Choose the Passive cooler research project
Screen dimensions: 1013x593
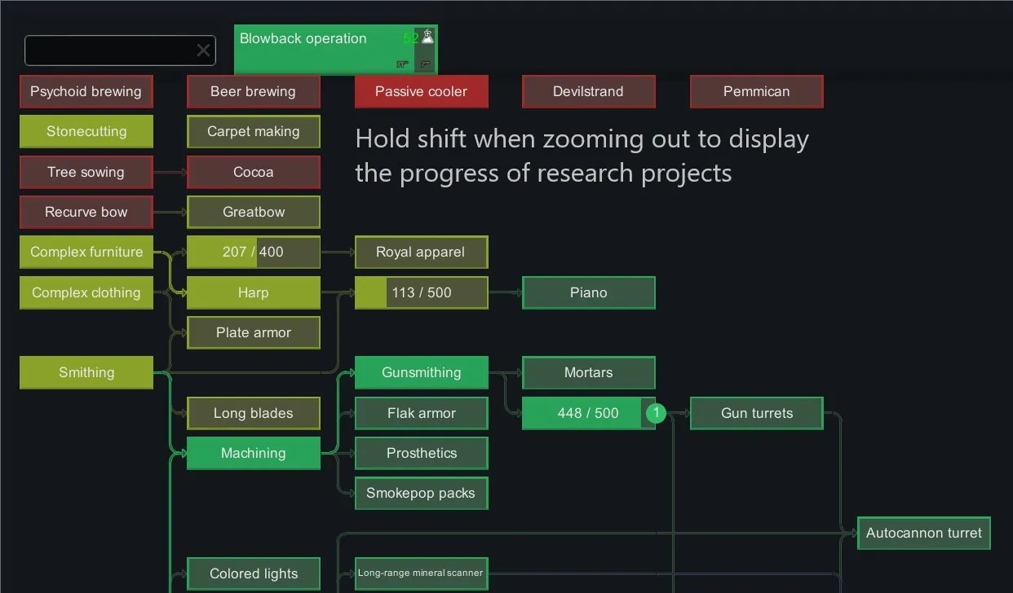(421, 92)
